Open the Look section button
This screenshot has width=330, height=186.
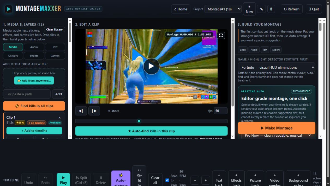(243, 50)
